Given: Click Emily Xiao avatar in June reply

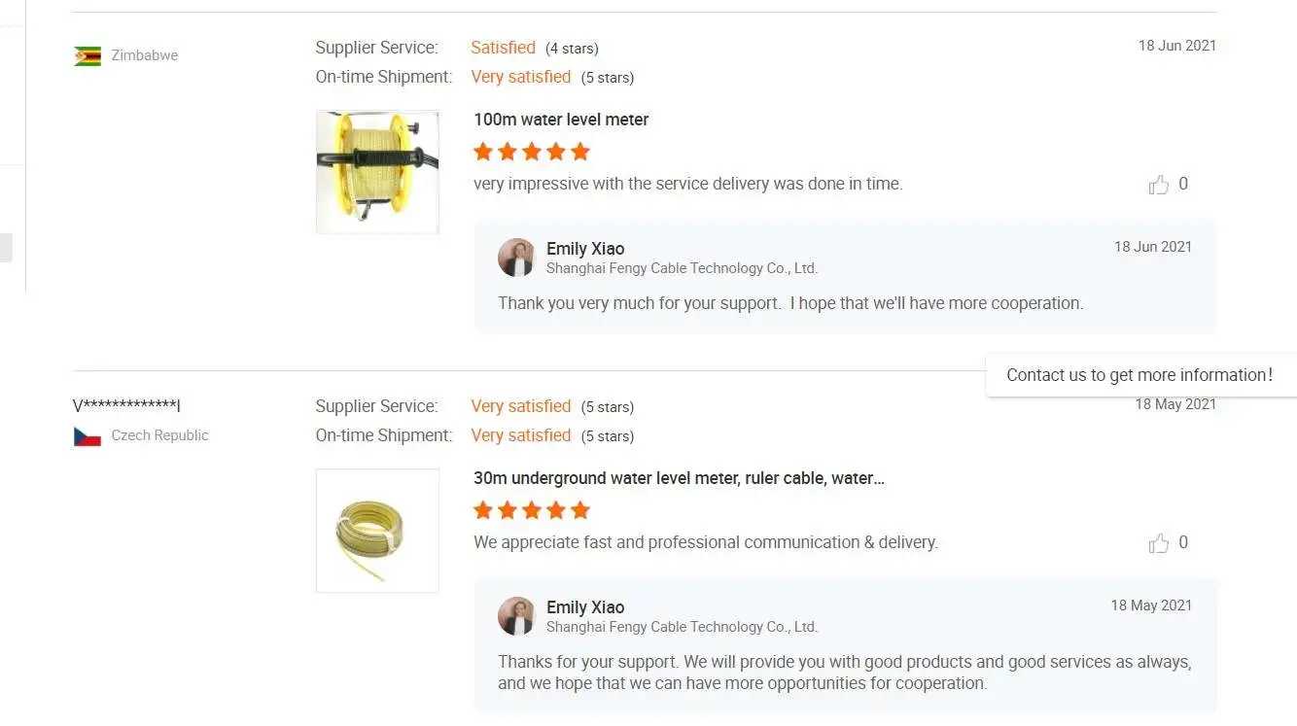Looking at the screenshot, I should 516,258.
